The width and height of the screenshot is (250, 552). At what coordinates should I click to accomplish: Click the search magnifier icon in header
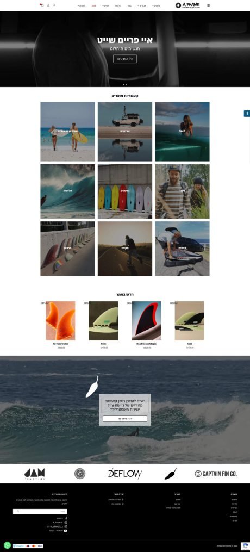[x=54, y=5]
